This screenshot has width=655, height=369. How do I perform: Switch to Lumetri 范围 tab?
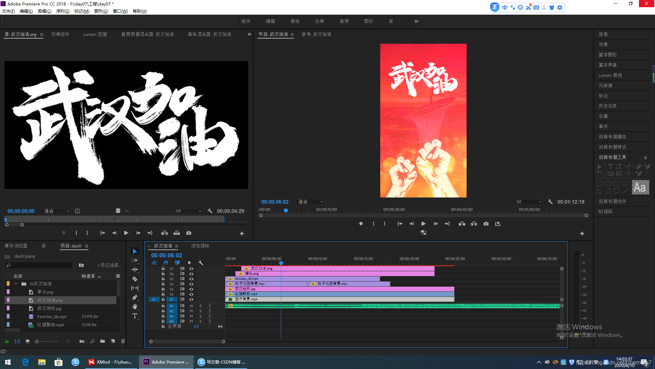pyautogui.click(x=95, y=34)
